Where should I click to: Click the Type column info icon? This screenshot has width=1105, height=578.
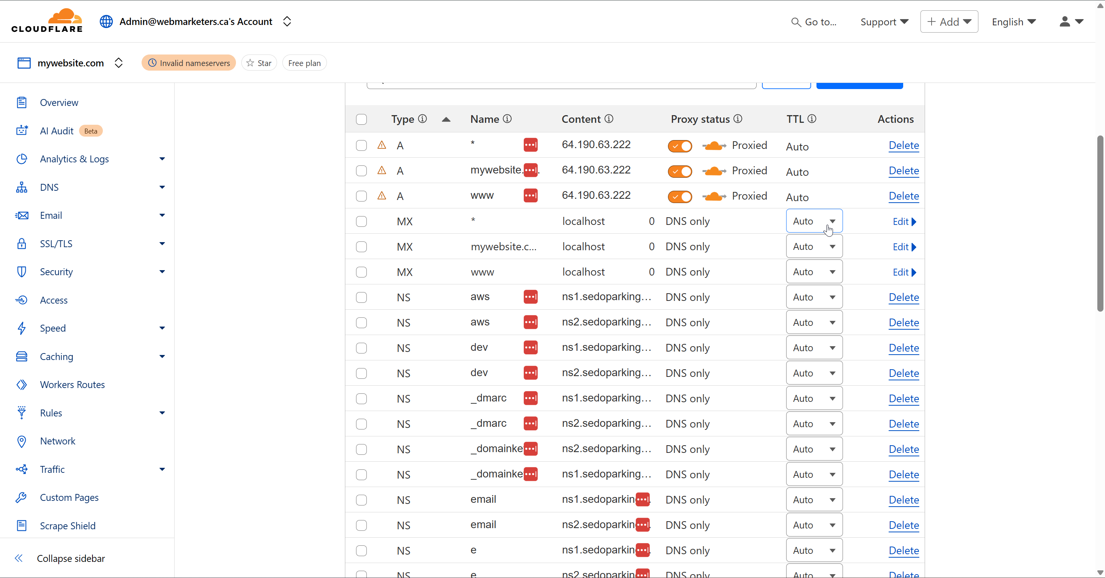pyautogui.click(x=422, y=119)
